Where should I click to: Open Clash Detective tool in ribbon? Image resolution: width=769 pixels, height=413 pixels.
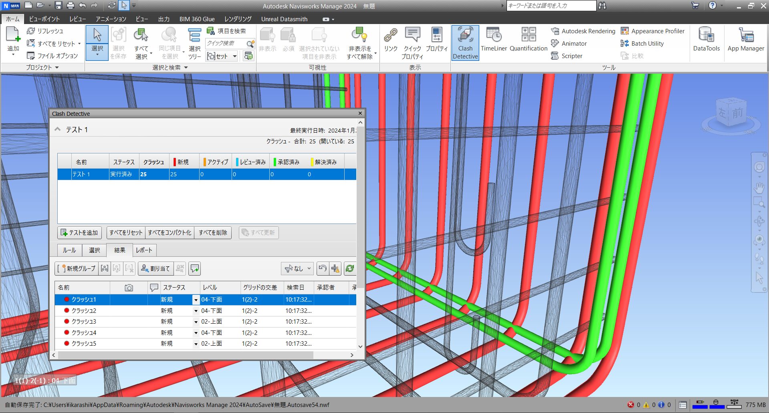pos(465,43)
